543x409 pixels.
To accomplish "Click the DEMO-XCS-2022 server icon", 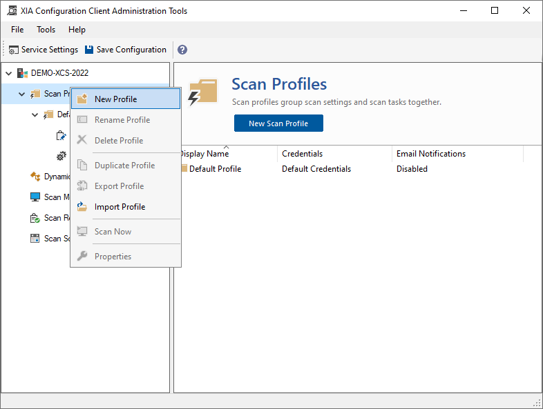I will [23, 73].
